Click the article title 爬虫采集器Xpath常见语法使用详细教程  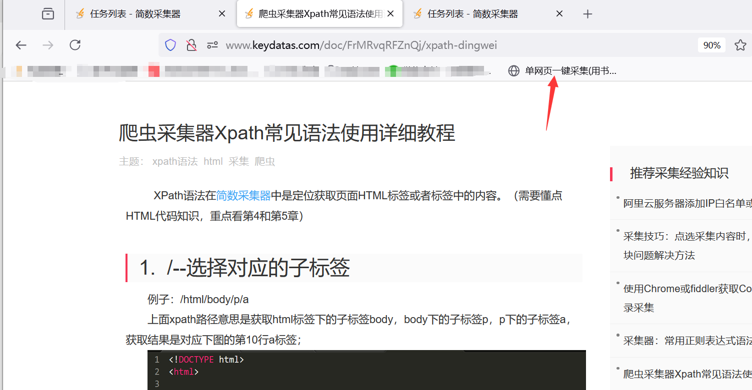[287, 133]
